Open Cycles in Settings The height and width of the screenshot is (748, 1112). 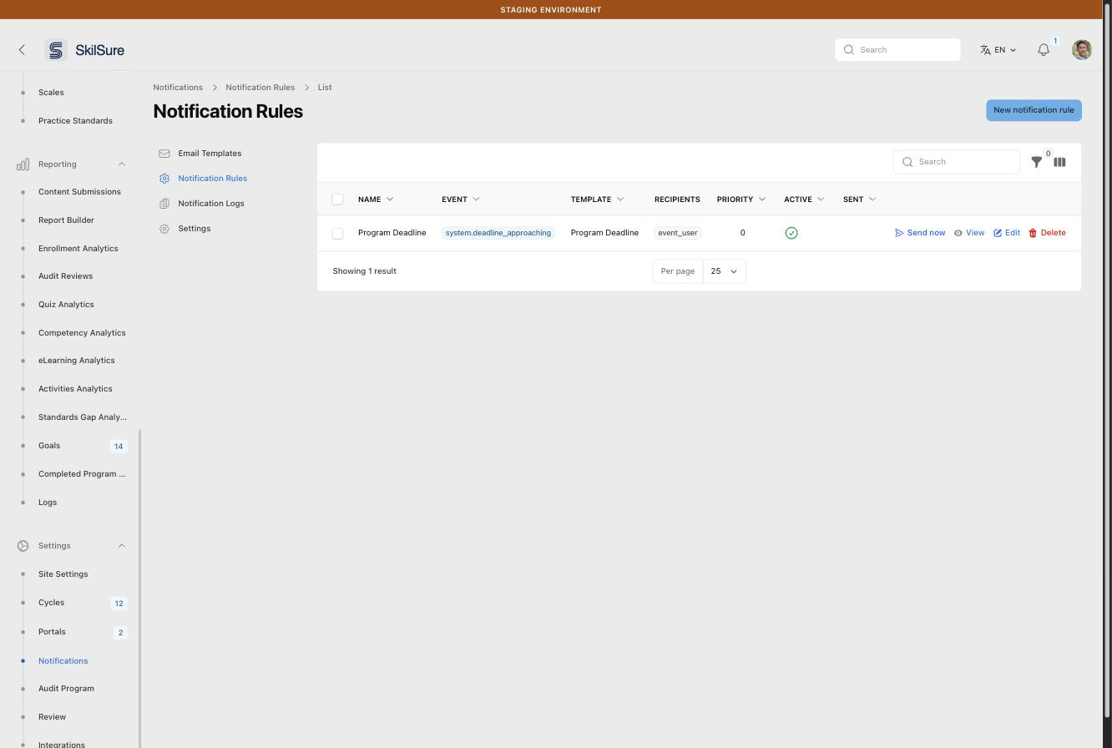[51, 603]
